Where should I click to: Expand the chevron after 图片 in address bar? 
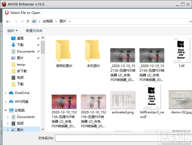(x=69, y=21)
